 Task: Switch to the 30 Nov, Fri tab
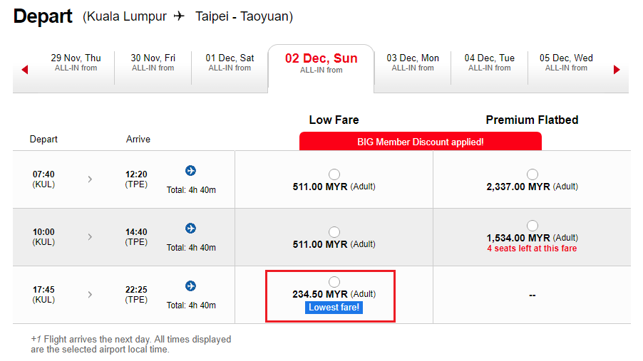coord(153,63)
